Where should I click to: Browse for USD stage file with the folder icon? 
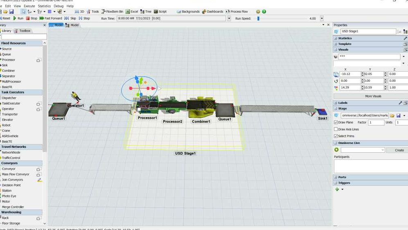(392, 115)
